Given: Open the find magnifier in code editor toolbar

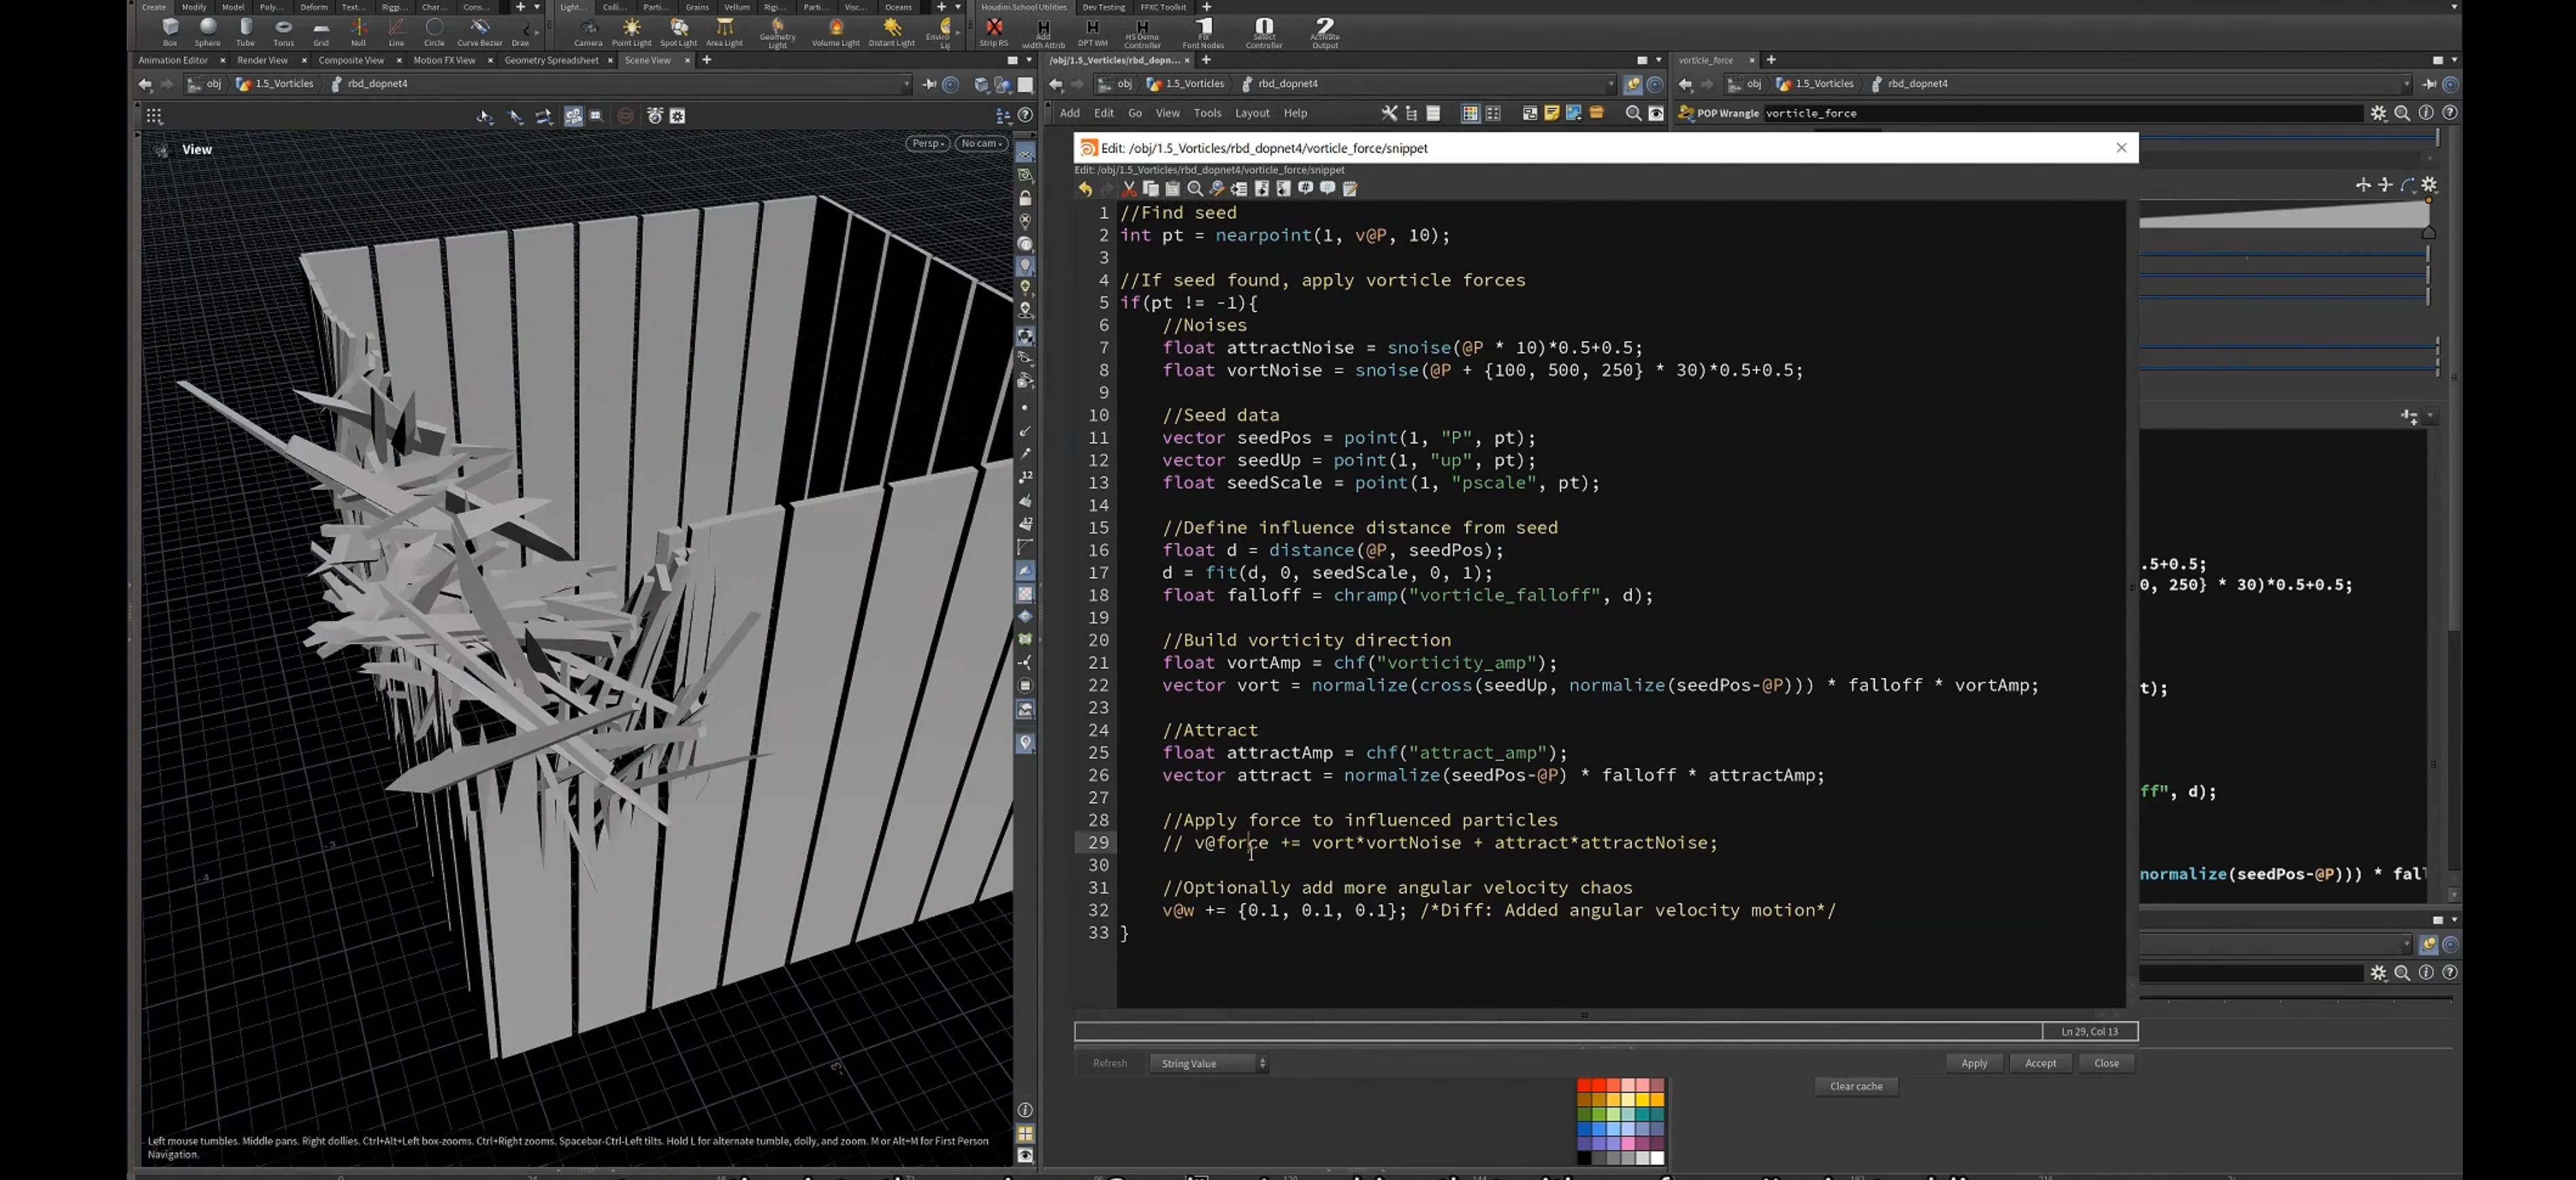Looking at the screenshot, I should tap(1195, 189).
